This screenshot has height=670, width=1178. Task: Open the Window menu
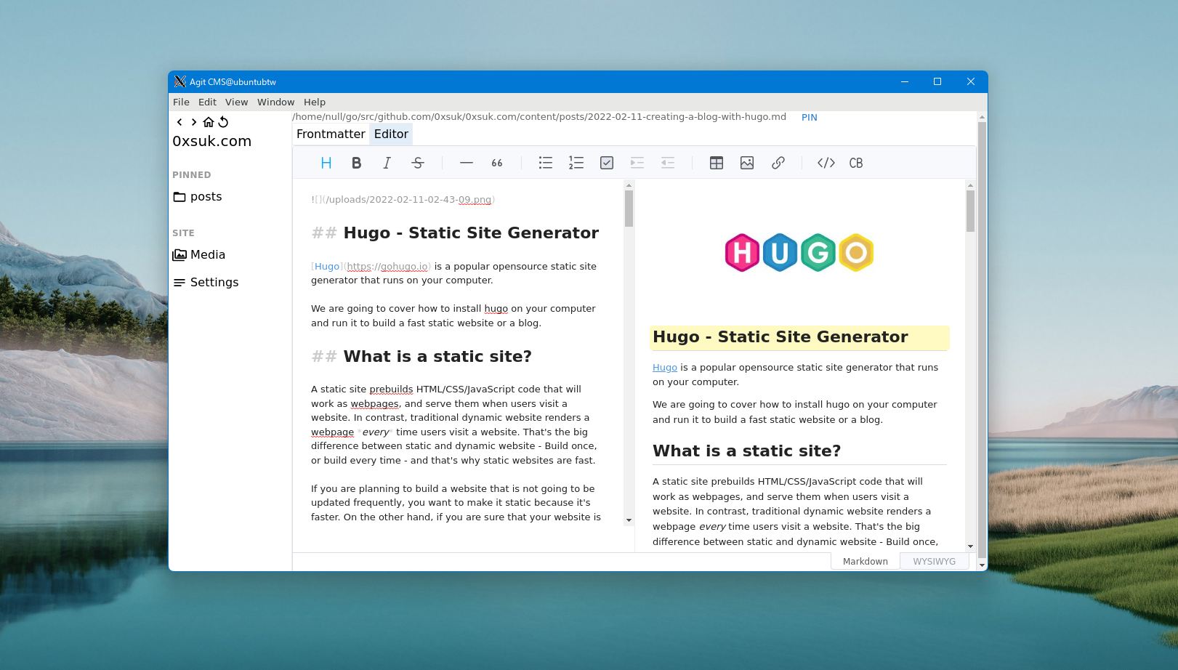point(275,102)
